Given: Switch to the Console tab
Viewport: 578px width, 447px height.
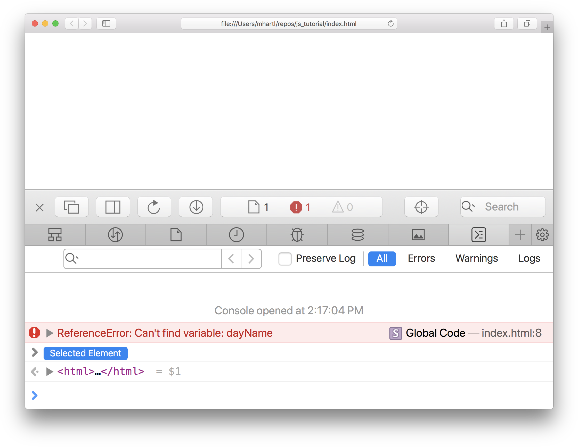Looking at the screenshot, I should (x=479, y=235).
